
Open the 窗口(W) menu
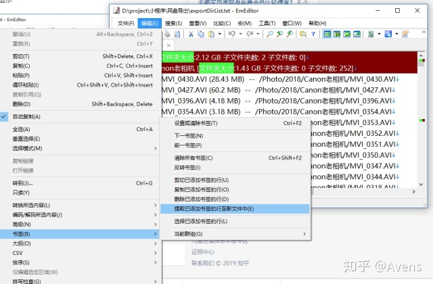click(292, 24)
